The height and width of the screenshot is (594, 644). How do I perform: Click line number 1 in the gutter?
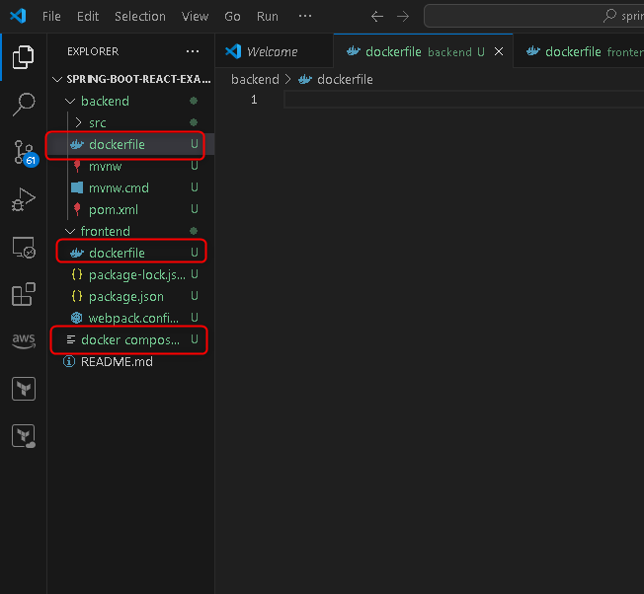254,100
